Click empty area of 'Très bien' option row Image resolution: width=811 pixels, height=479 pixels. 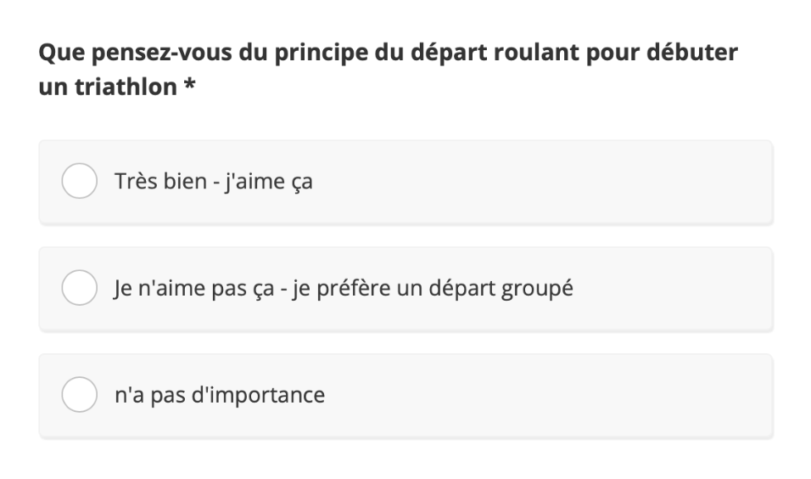[543, 182]
